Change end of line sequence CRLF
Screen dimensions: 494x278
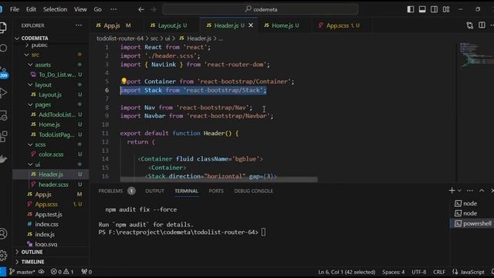click(x=439, y=272)
